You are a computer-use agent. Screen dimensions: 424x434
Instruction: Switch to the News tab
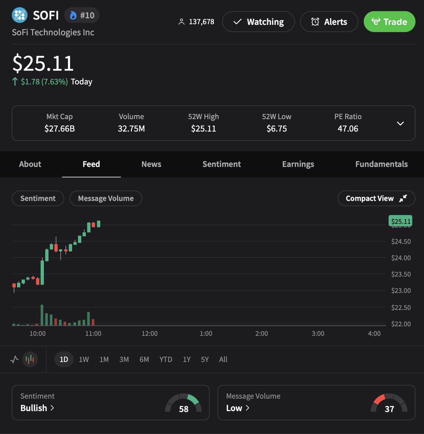coord(151,164)
